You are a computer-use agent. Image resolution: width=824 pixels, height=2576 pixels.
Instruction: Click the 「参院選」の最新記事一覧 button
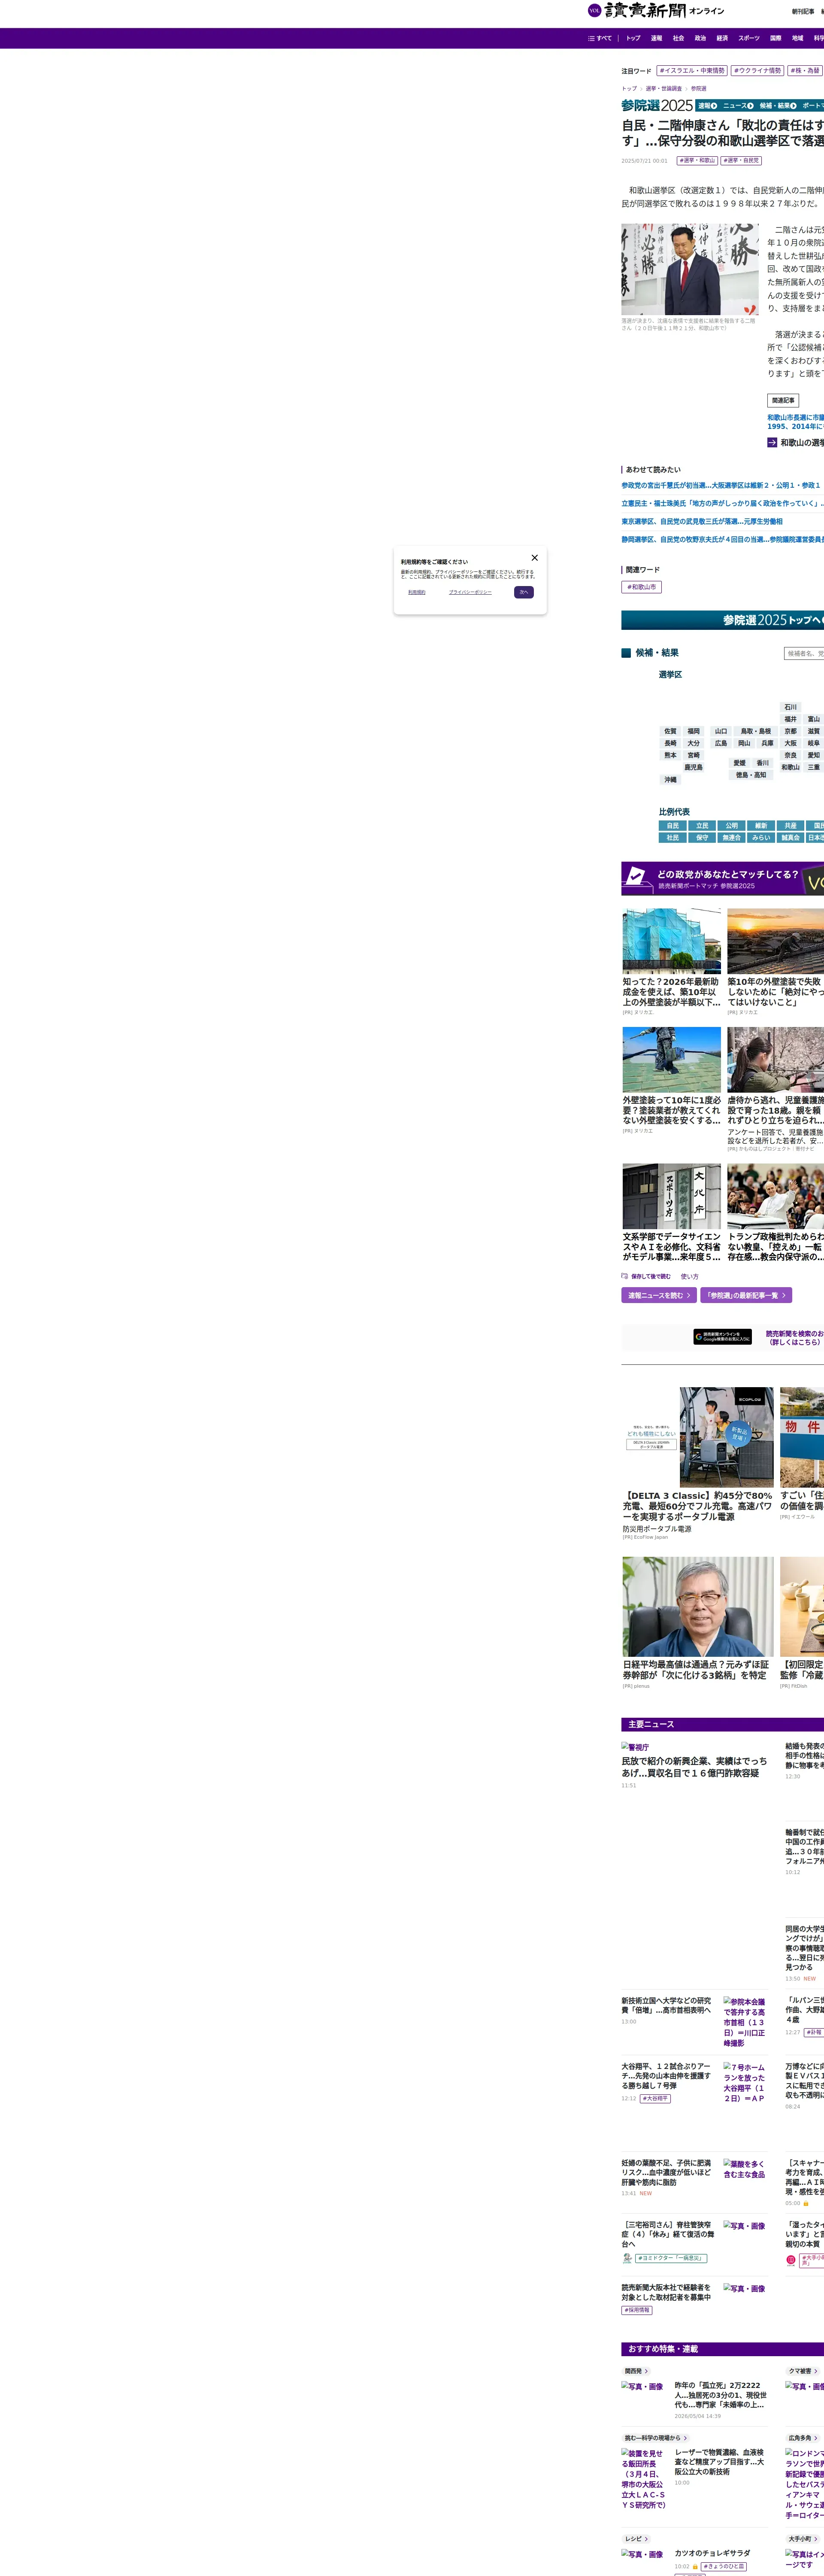point(746,1295)
